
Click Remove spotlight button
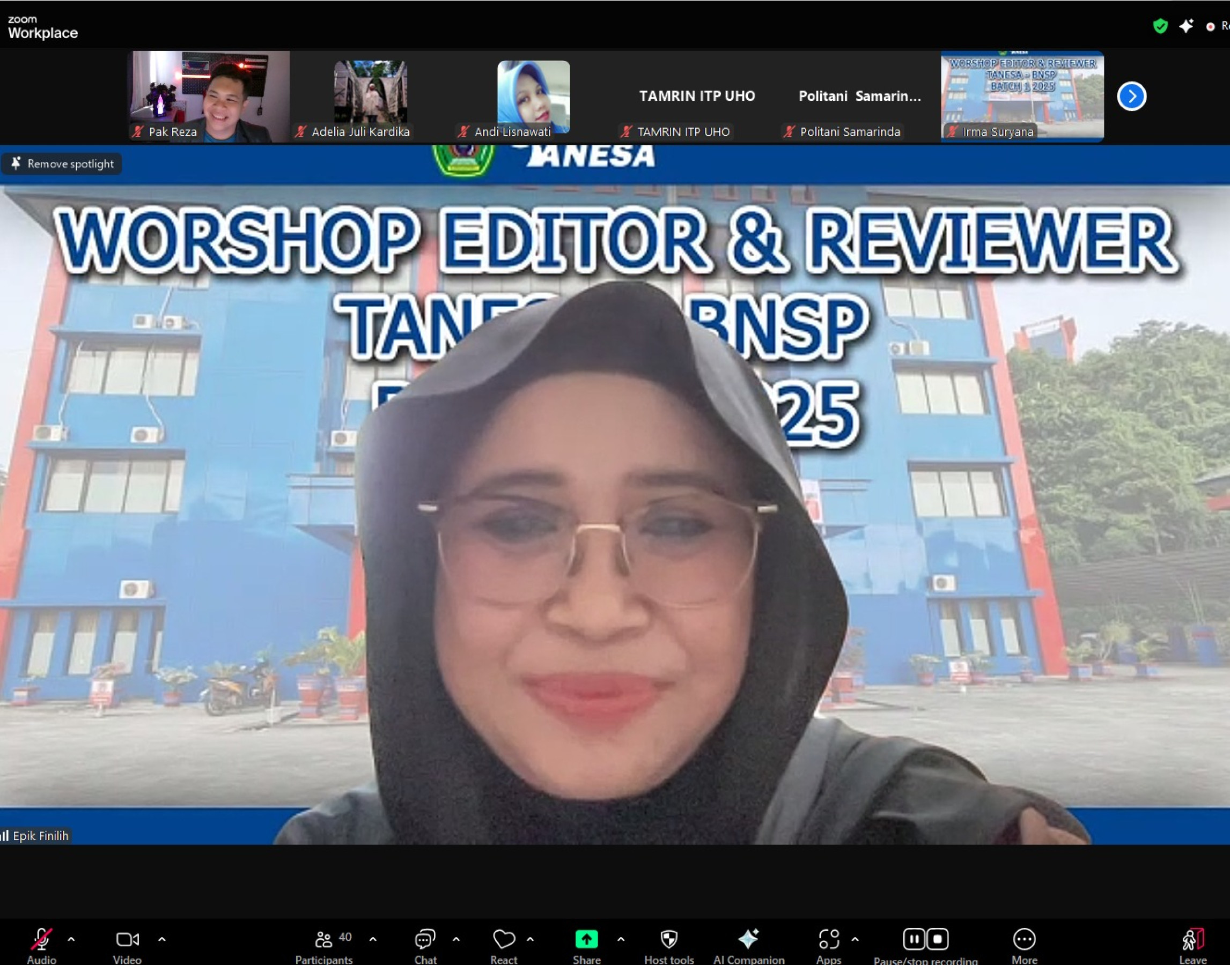tap(62, 164)
